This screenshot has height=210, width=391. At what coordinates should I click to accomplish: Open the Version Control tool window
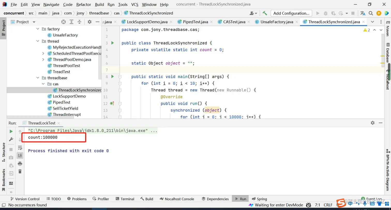(x=25, y=199)
